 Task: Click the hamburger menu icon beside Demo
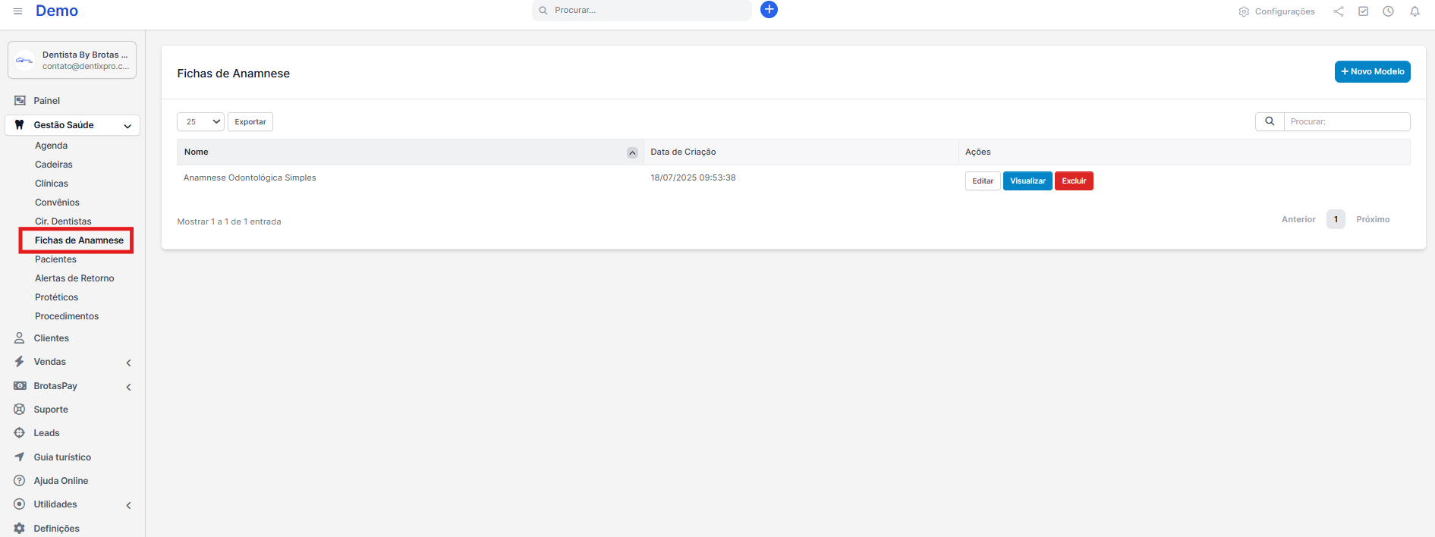[x=18, y=11]
